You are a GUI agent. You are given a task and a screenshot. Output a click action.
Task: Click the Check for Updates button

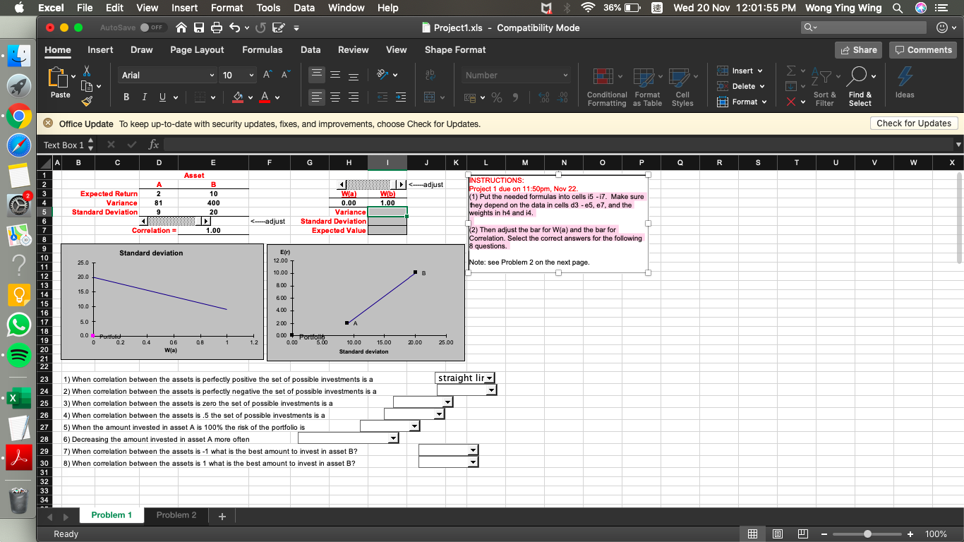(x=913, y=123)
